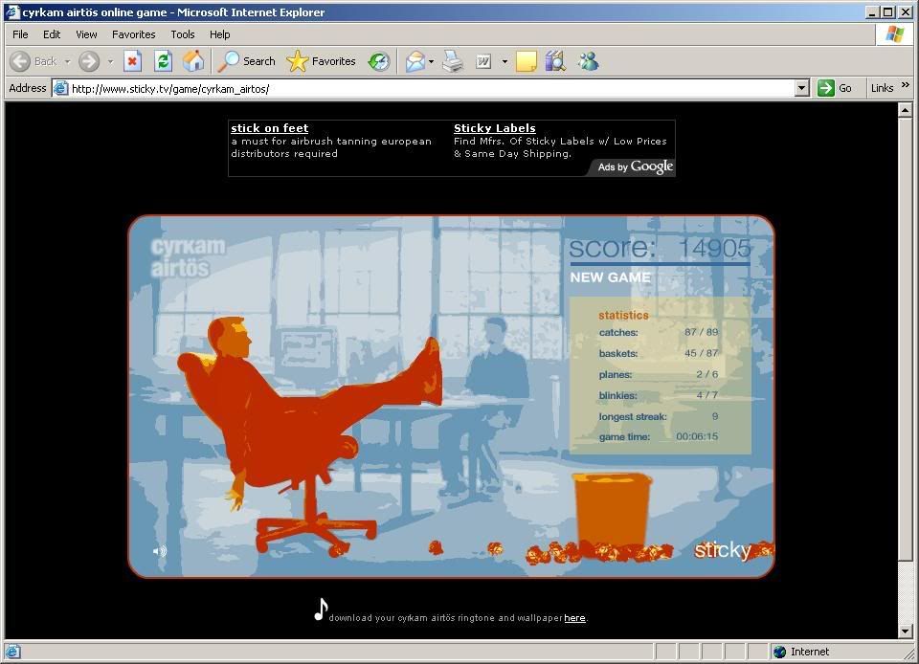
Task: Click the yellow note Discuss icon
Action: pyautogui.click(x=526, y=61)
